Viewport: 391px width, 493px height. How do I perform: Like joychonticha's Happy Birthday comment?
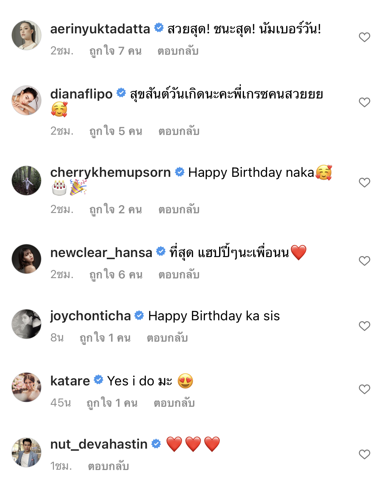pos(364,326)
